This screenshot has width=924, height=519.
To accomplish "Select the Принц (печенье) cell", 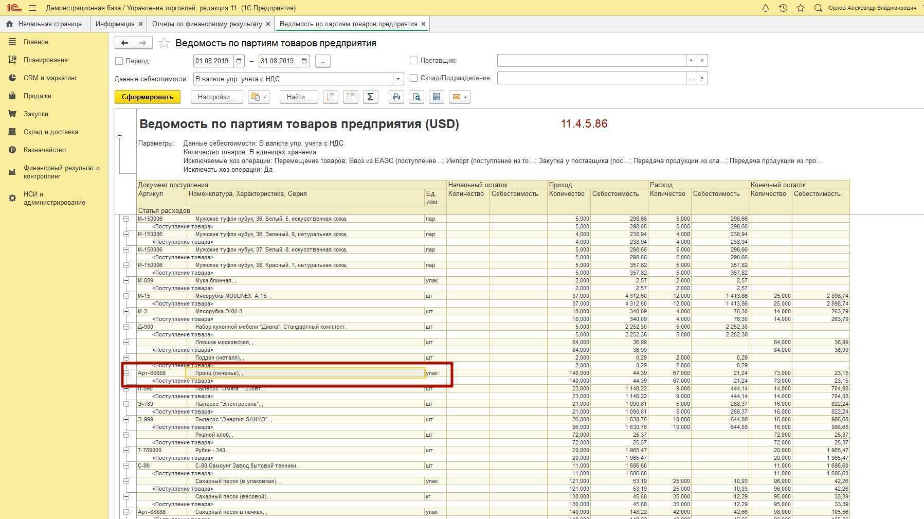I will pyautogui.click(x=305, y=373).
